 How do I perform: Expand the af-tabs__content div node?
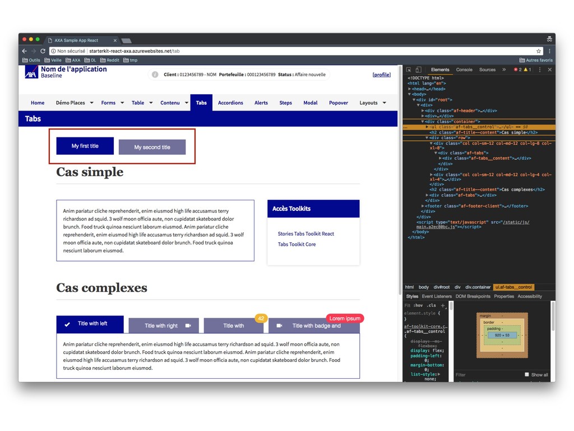440,158
